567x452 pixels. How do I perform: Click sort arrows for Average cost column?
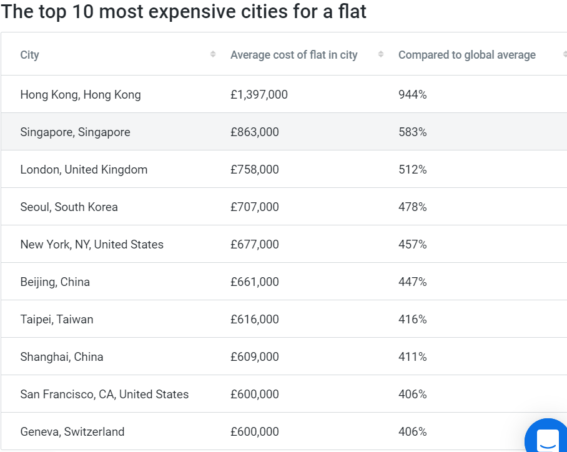pos(381,54)
